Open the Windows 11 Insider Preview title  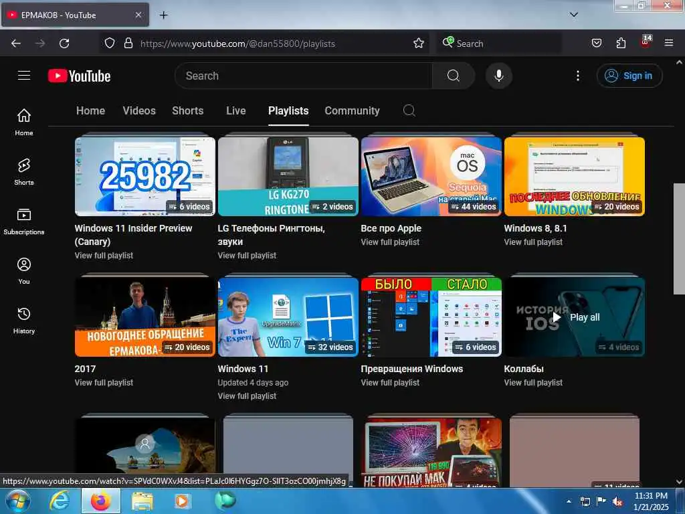(x=133, y=235)
